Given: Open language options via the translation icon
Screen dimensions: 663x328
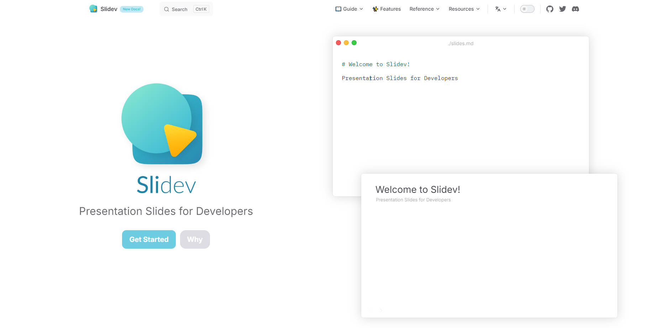Looking at the screenshot, I should coord(498,9).
